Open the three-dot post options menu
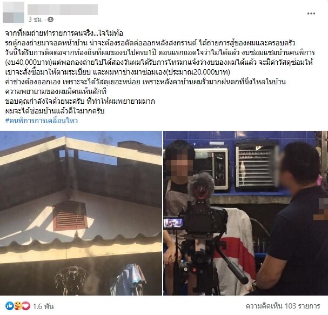 pos(311,14)
